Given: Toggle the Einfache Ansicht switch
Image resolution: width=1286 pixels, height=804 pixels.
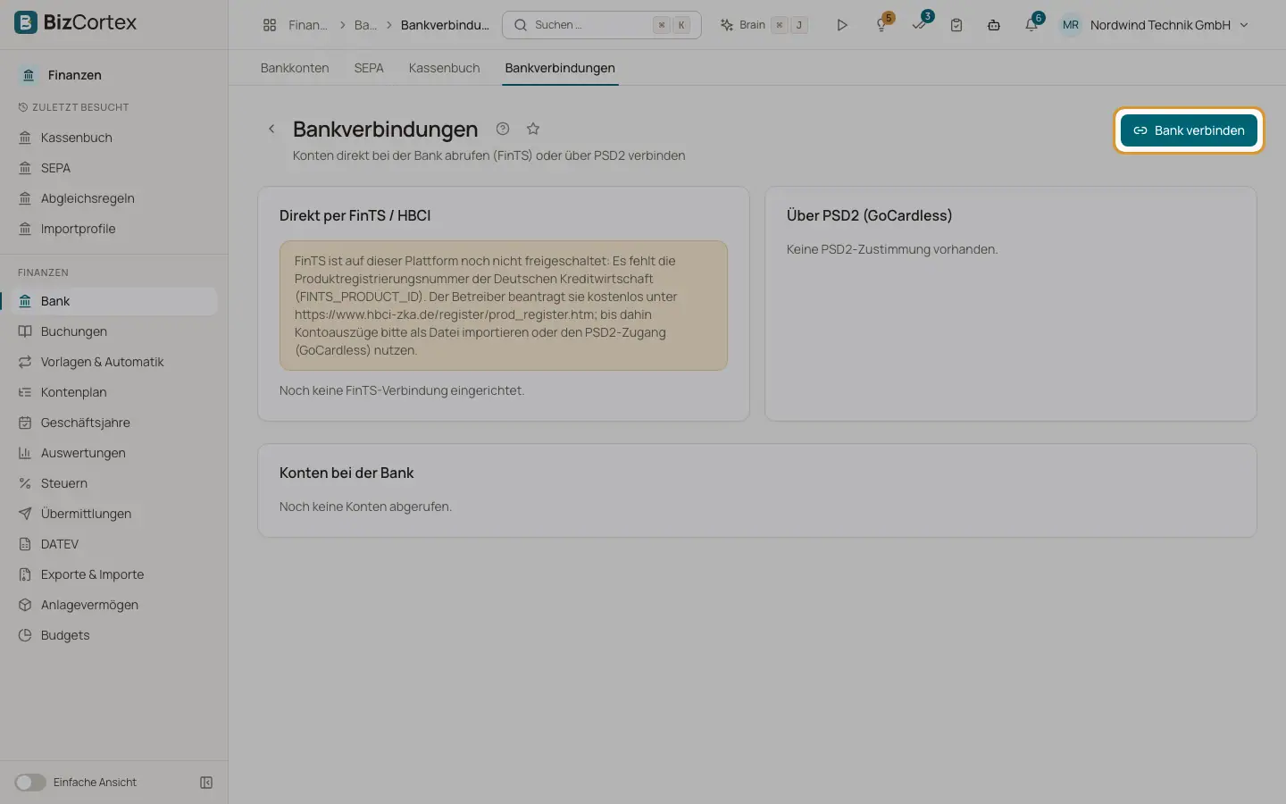Looking at the screenshot, I should click(30, 783).
